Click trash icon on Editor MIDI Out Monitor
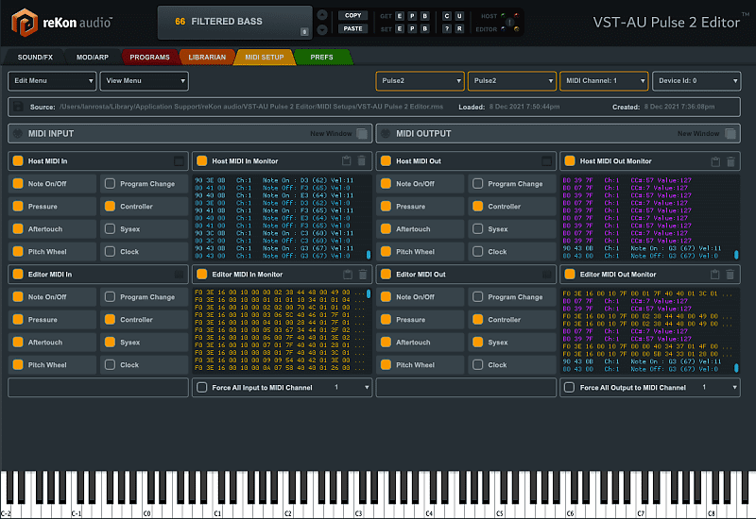 [730, 275]
